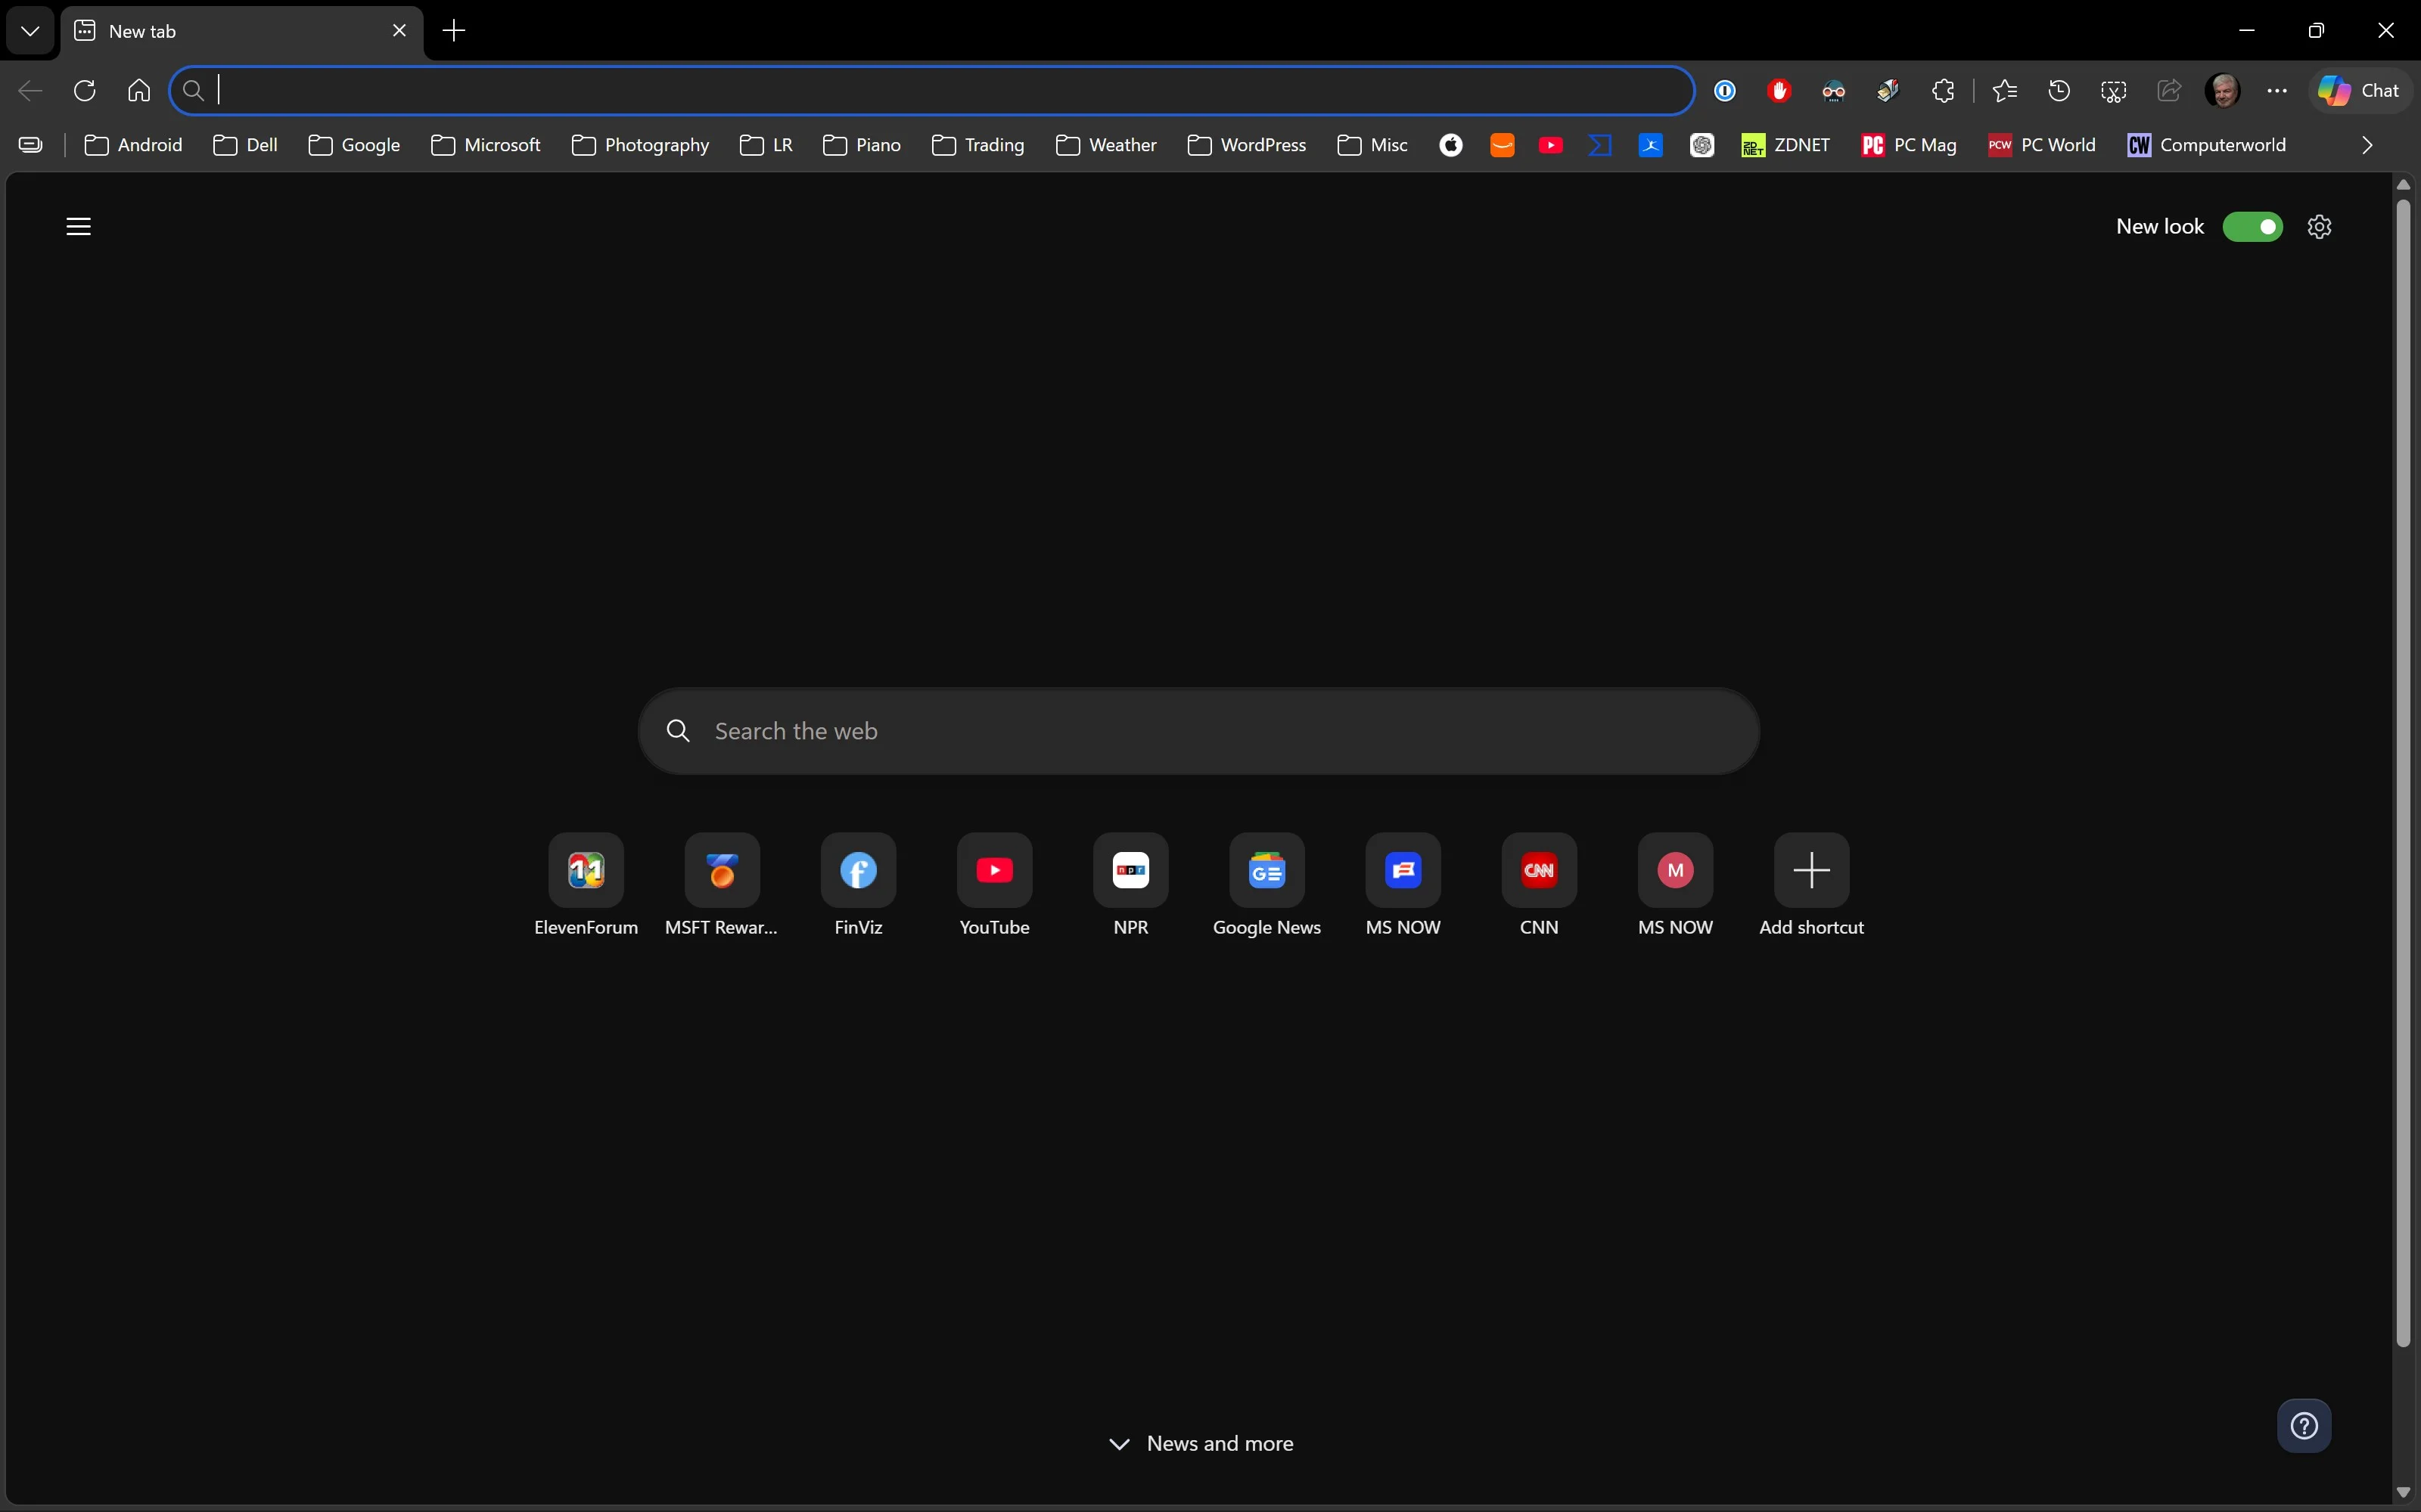Start a Screenshot with the scissors icon
The width and height of the screenshot is (2421, 1512).
(2114, 91)
